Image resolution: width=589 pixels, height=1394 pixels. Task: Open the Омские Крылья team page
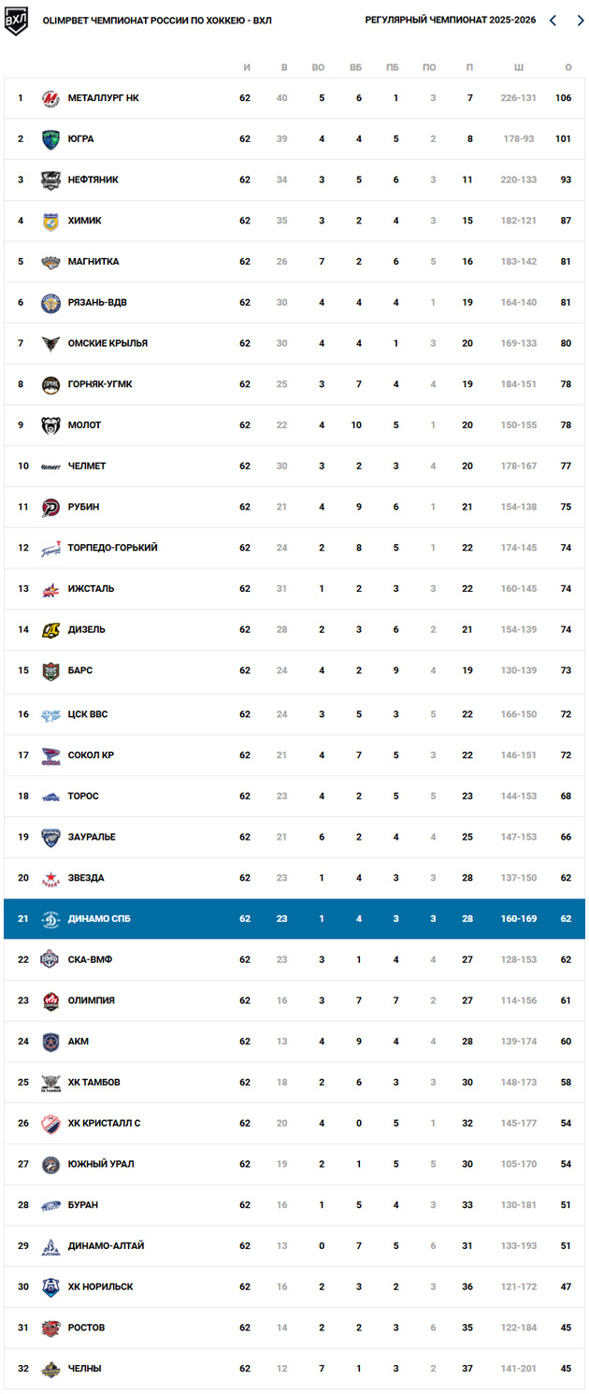click(107, 343)
